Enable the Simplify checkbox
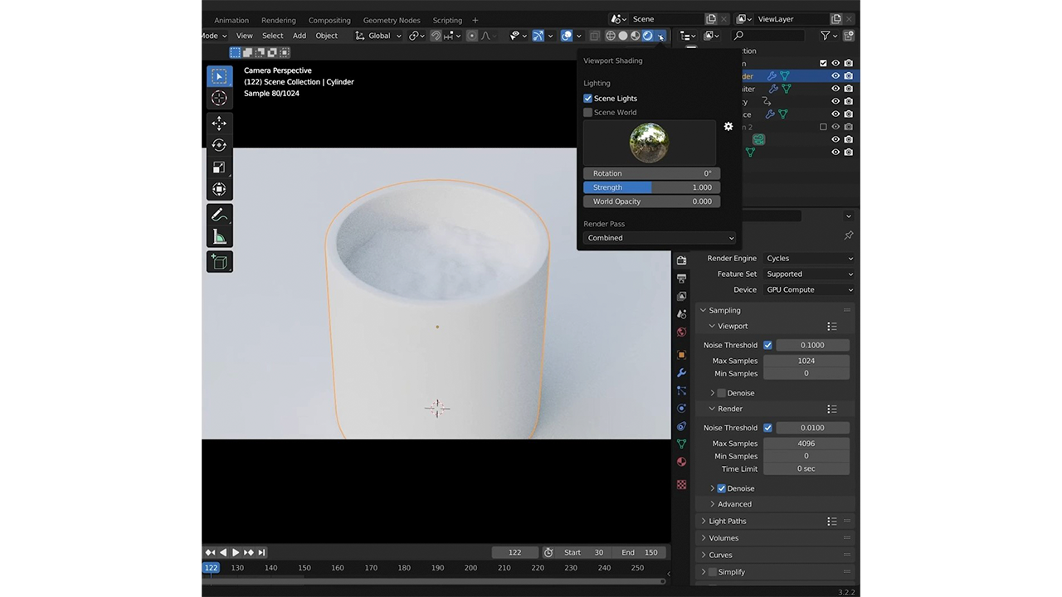The height and width of the screenshot is (597, 1062). (713, 572)
